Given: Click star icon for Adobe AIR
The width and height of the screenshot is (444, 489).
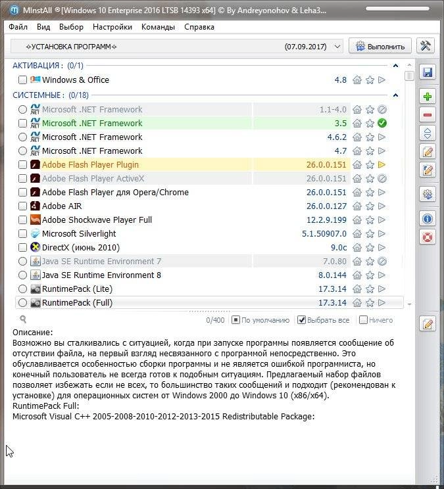Looking at the screenshot, I should (x=370, y=206).
